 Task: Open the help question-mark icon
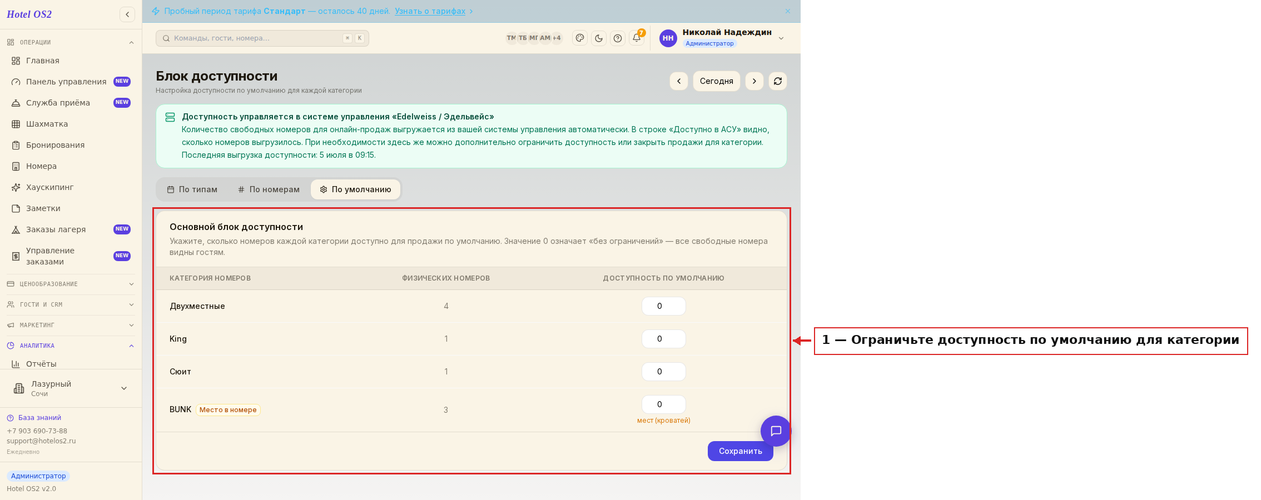618,38
